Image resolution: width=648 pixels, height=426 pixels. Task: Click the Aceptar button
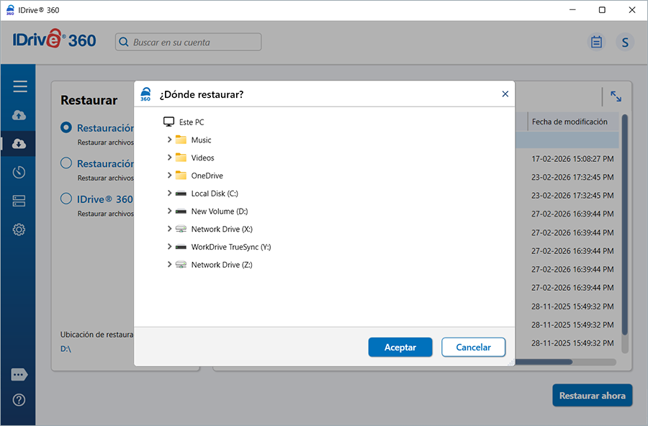tap(400, 347)
